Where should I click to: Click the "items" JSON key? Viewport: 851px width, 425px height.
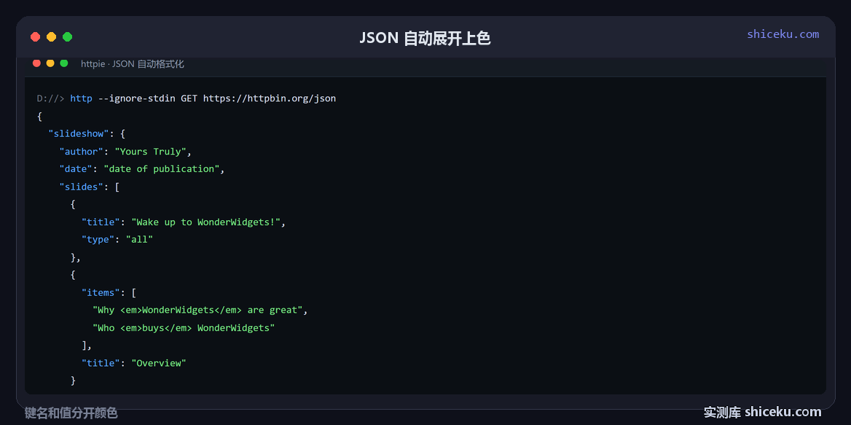pyautogui.click(x=101, y=292)
